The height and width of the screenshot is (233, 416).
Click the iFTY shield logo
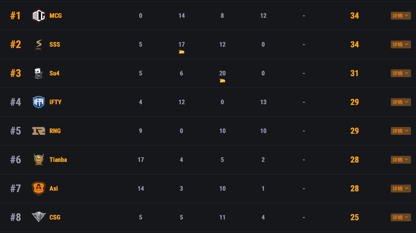tap(39, 102)
